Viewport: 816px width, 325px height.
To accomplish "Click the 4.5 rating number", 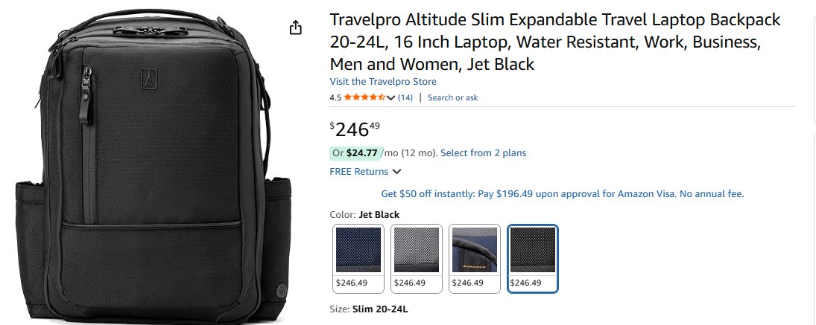I will point(335,97).
